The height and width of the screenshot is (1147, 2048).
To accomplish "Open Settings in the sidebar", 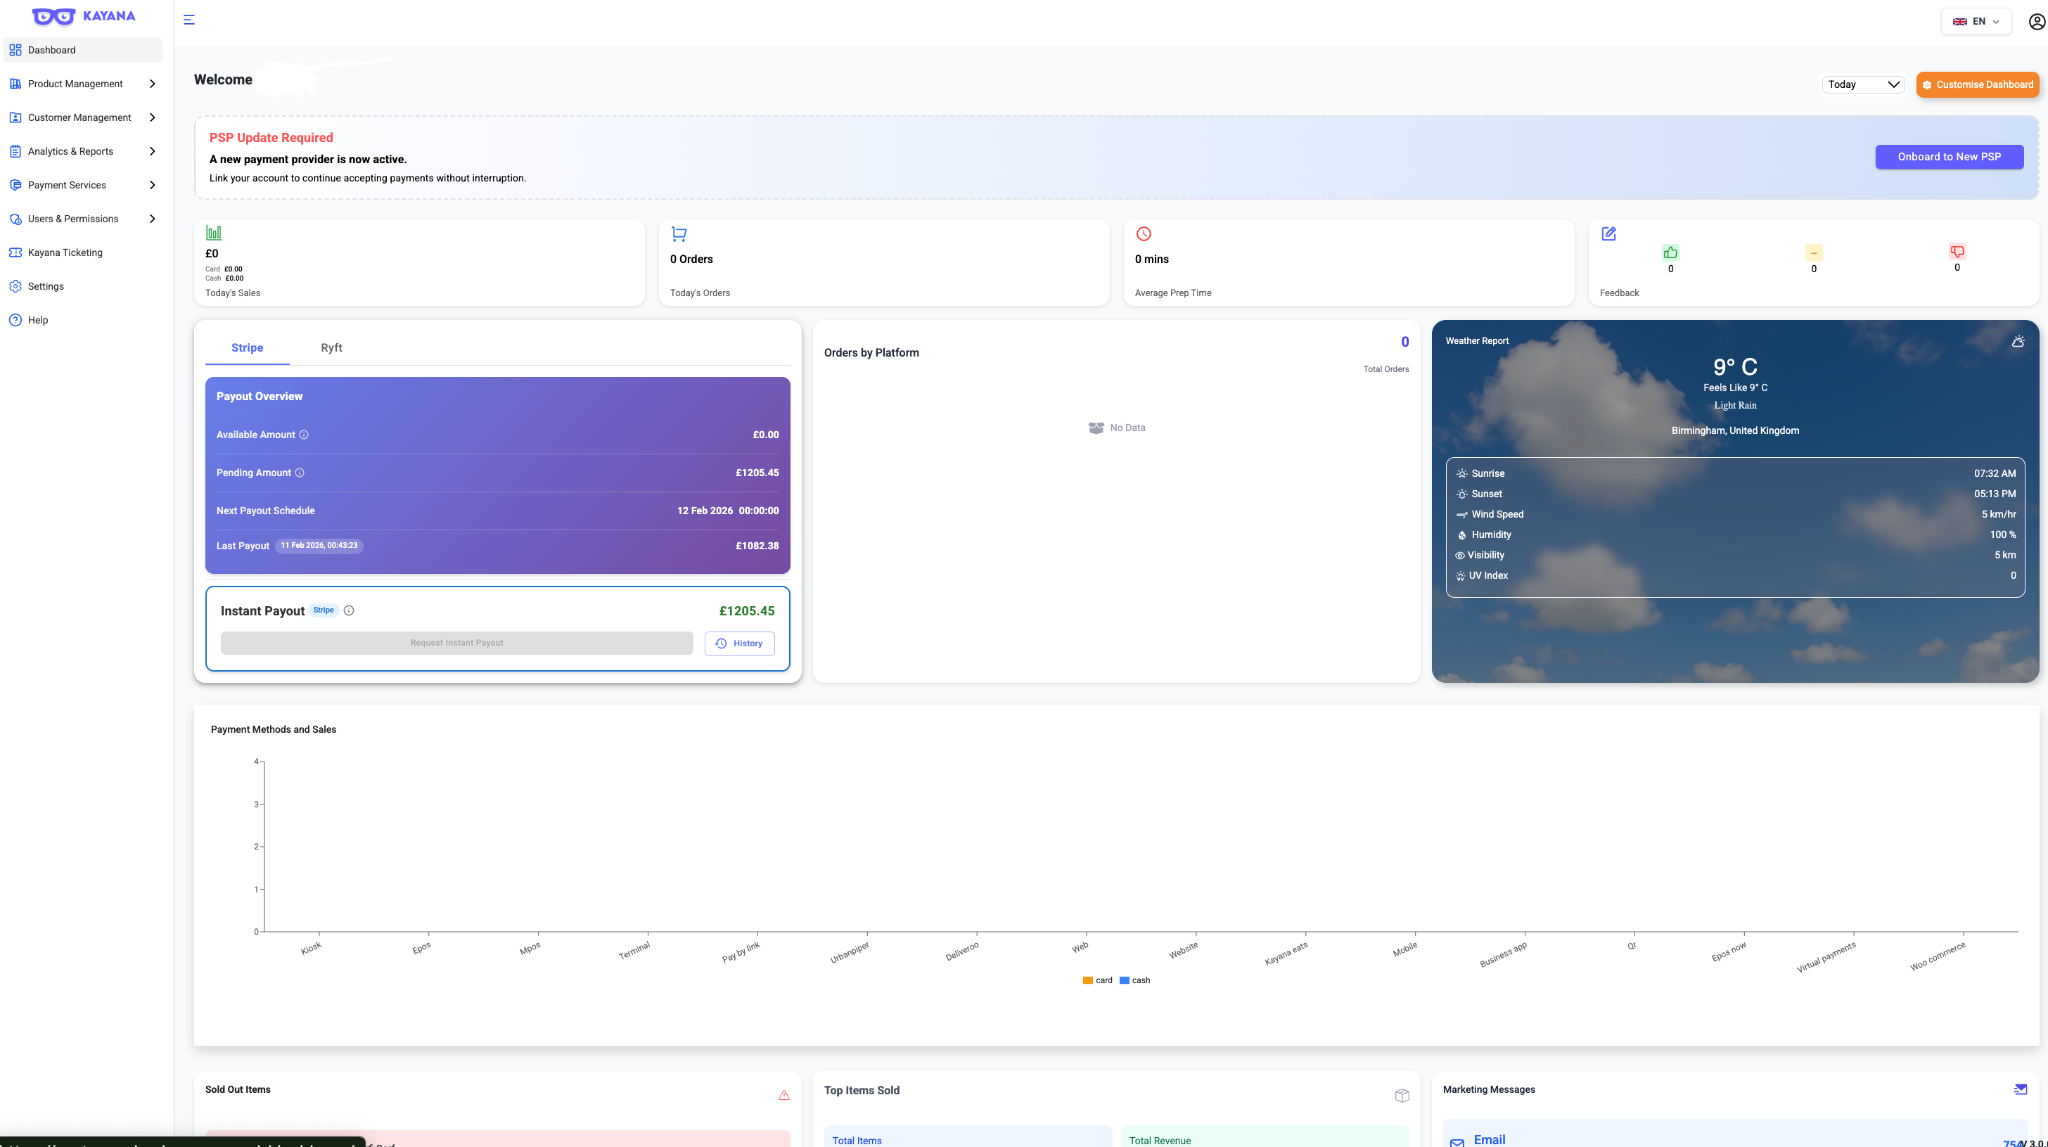I will point(83,286).
